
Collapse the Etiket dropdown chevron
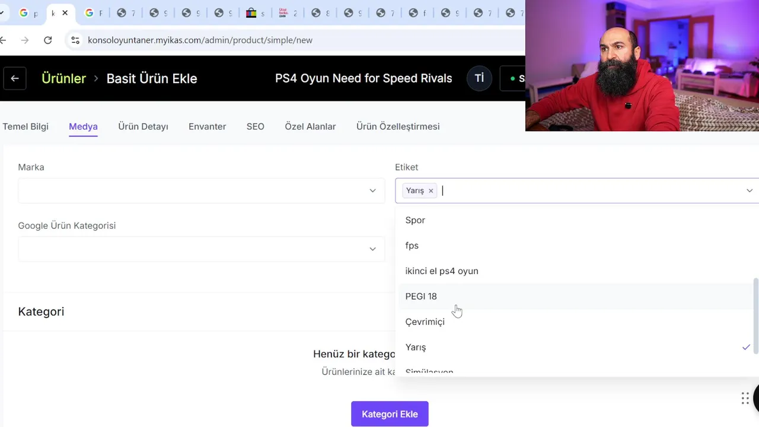[x=750, y=190]
